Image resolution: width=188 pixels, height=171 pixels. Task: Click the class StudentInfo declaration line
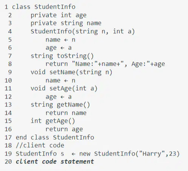[44, 7]
